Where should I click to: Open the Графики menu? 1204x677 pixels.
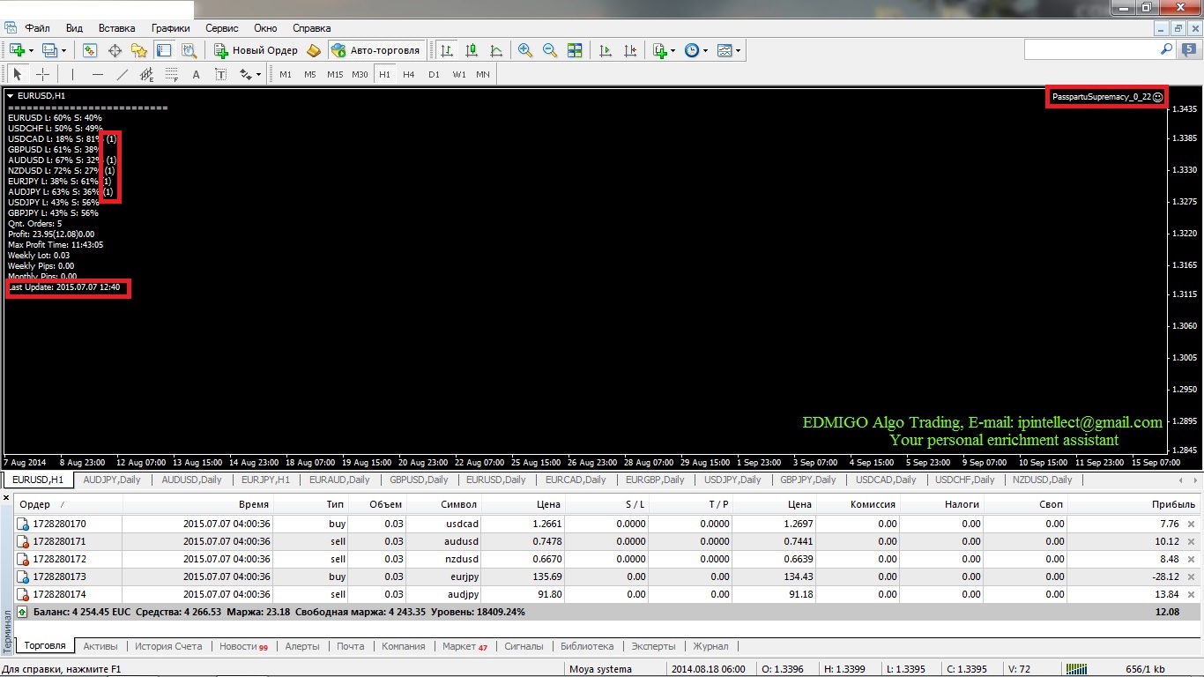point(170,28)
